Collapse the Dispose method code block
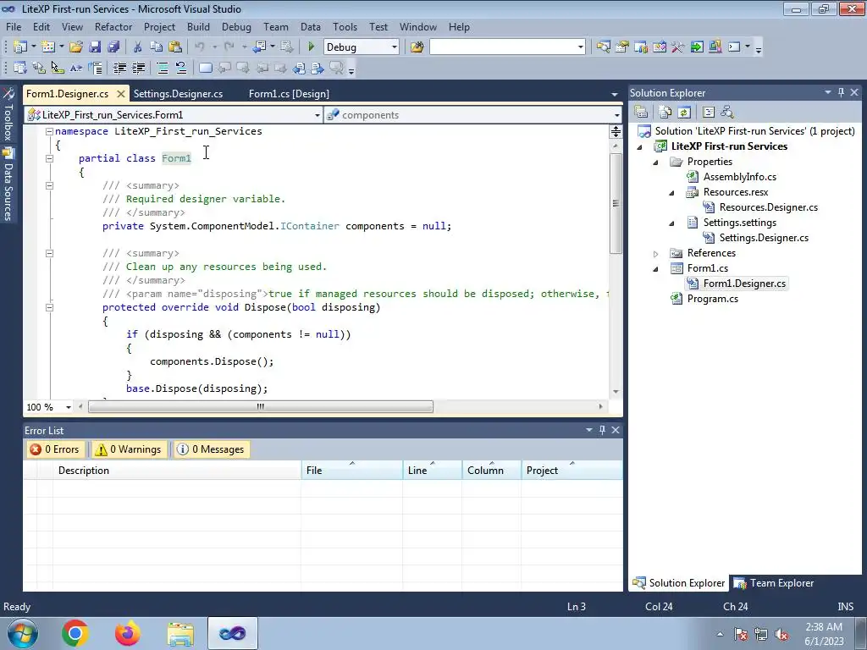This screenshot has width=867, height=650. [49, 307]
